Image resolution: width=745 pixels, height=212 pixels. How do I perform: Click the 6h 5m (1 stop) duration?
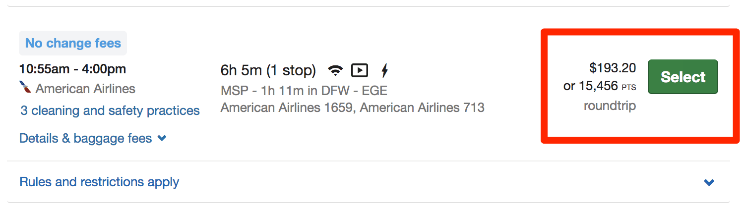[268, 70]
